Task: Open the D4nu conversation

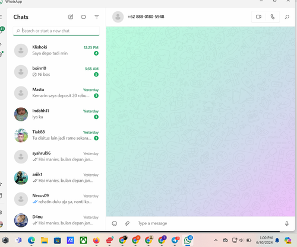Action: [56, 220]
